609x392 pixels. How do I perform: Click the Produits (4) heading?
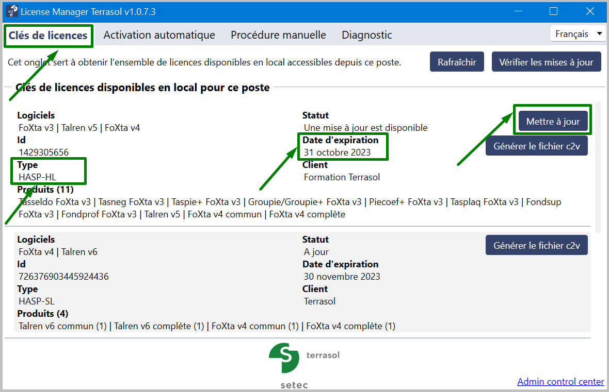(x=43, y=314)
